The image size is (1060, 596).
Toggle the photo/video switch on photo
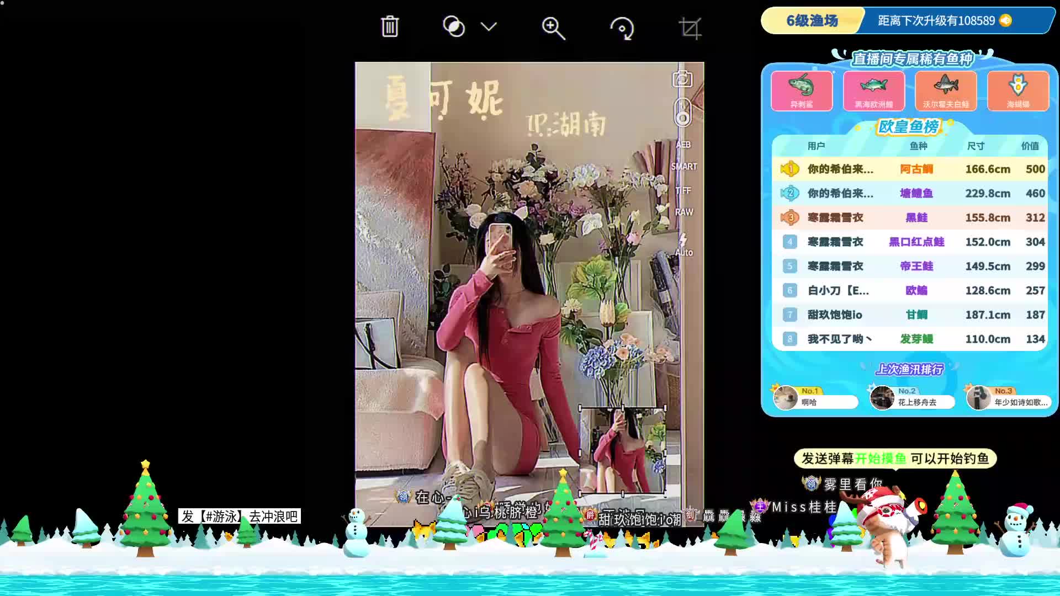pyautogui.click(x=683, y=113)
